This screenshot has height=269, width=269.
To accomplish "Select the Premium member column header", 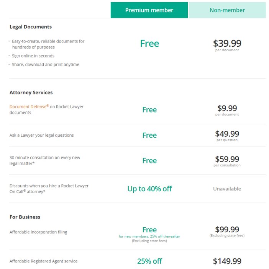I will (149, 10).
